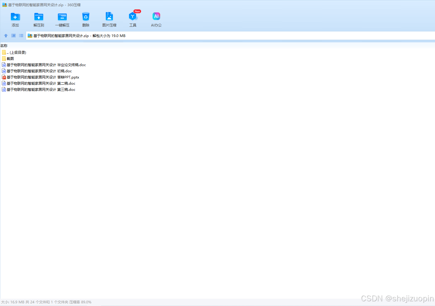
Task: Switch to the icon view mode button
Action: [14, 36]
